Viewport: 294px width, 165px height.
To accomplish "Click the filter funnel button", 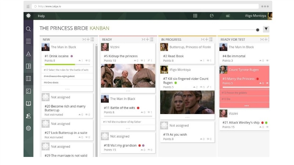I will pyautogui.click(x=266, y=29).
